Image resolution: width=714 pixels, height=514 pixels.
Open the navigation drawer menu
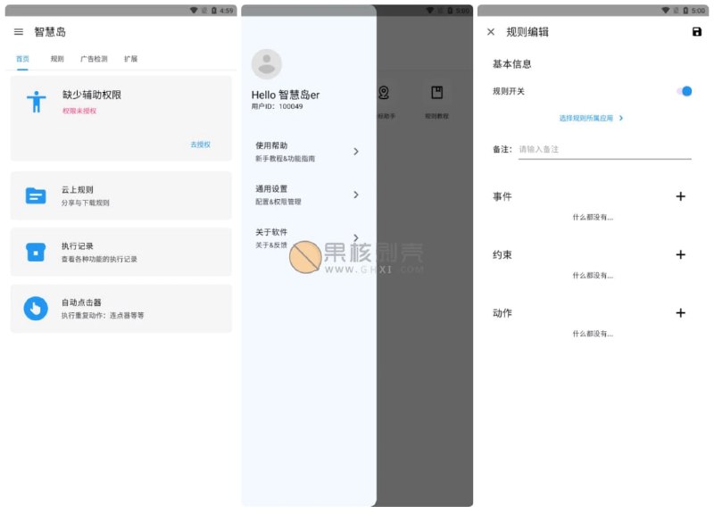point(19,31)
